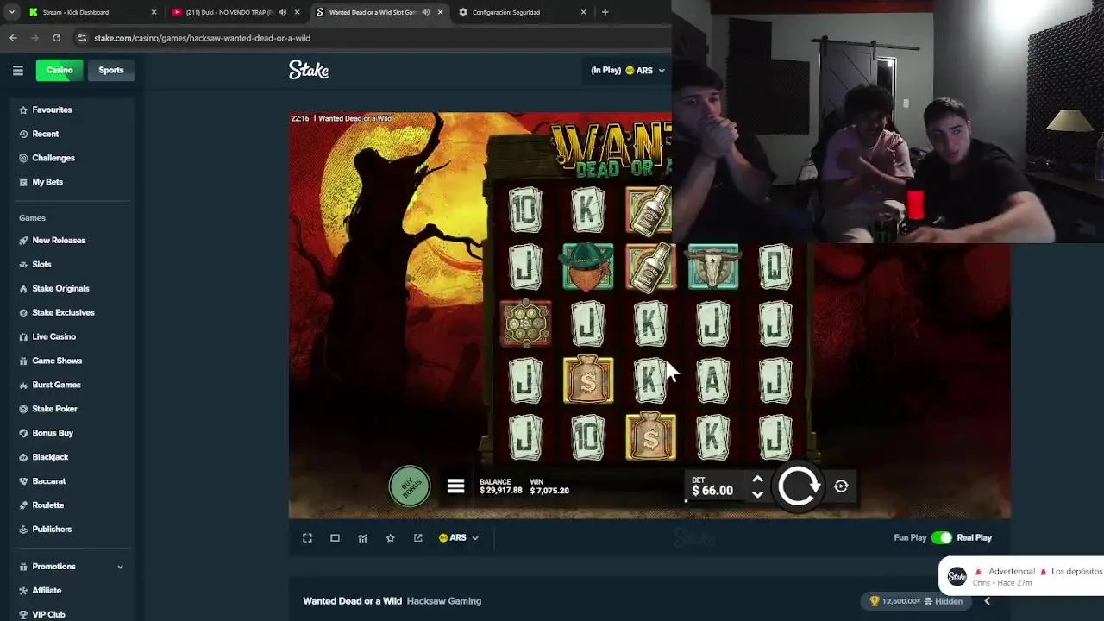1104x621 pixels.
Task: Click the stake.com address bar URL
Action: coord(202,38)
